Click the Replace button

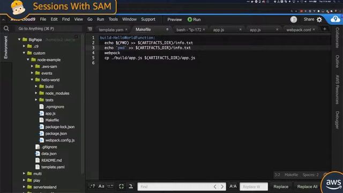[281, 187]
